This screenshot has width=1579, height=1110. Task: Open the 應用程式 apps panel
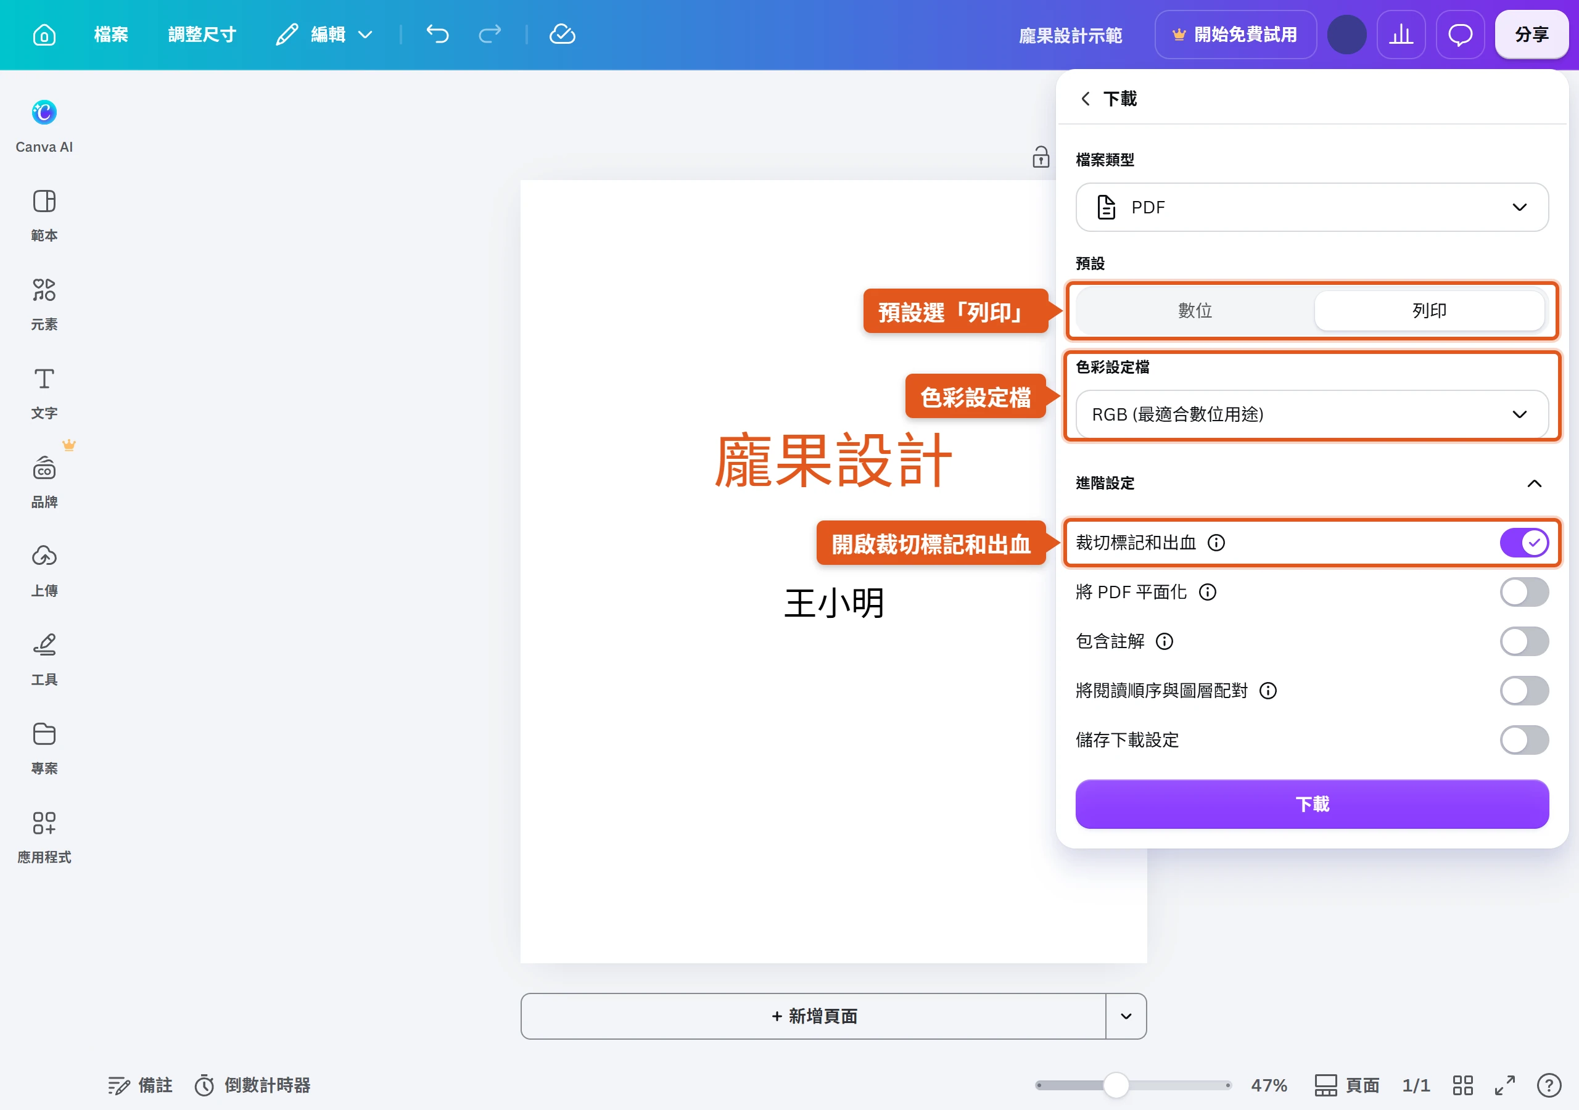44,836
